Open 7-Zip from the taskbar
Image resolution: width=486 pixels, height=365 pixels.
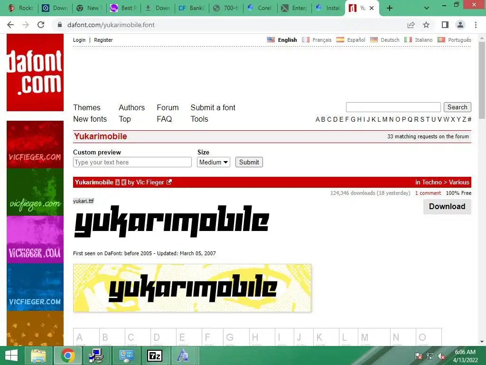click(x=154, y=355)
